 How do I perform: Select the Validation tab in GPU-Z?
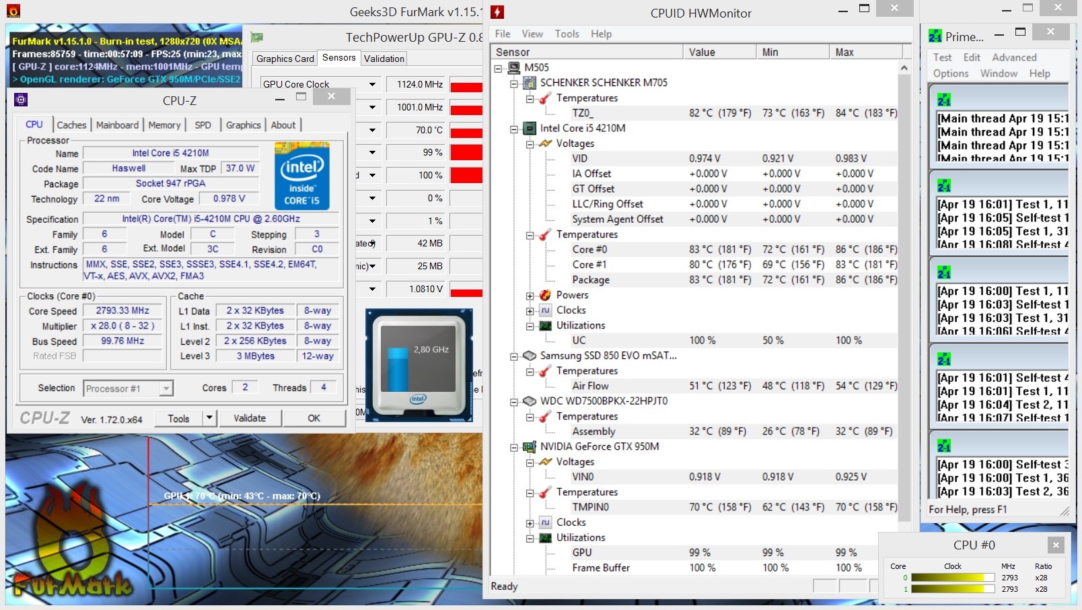pos(384,59)
